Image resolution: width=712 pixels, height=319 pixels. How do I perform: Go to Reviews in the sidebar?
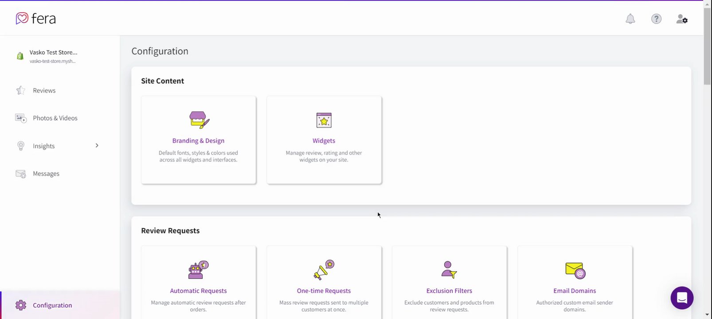(x=44, y=90)
